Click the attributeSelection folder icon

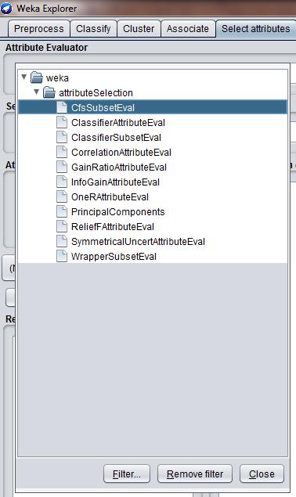click(49, 92)
